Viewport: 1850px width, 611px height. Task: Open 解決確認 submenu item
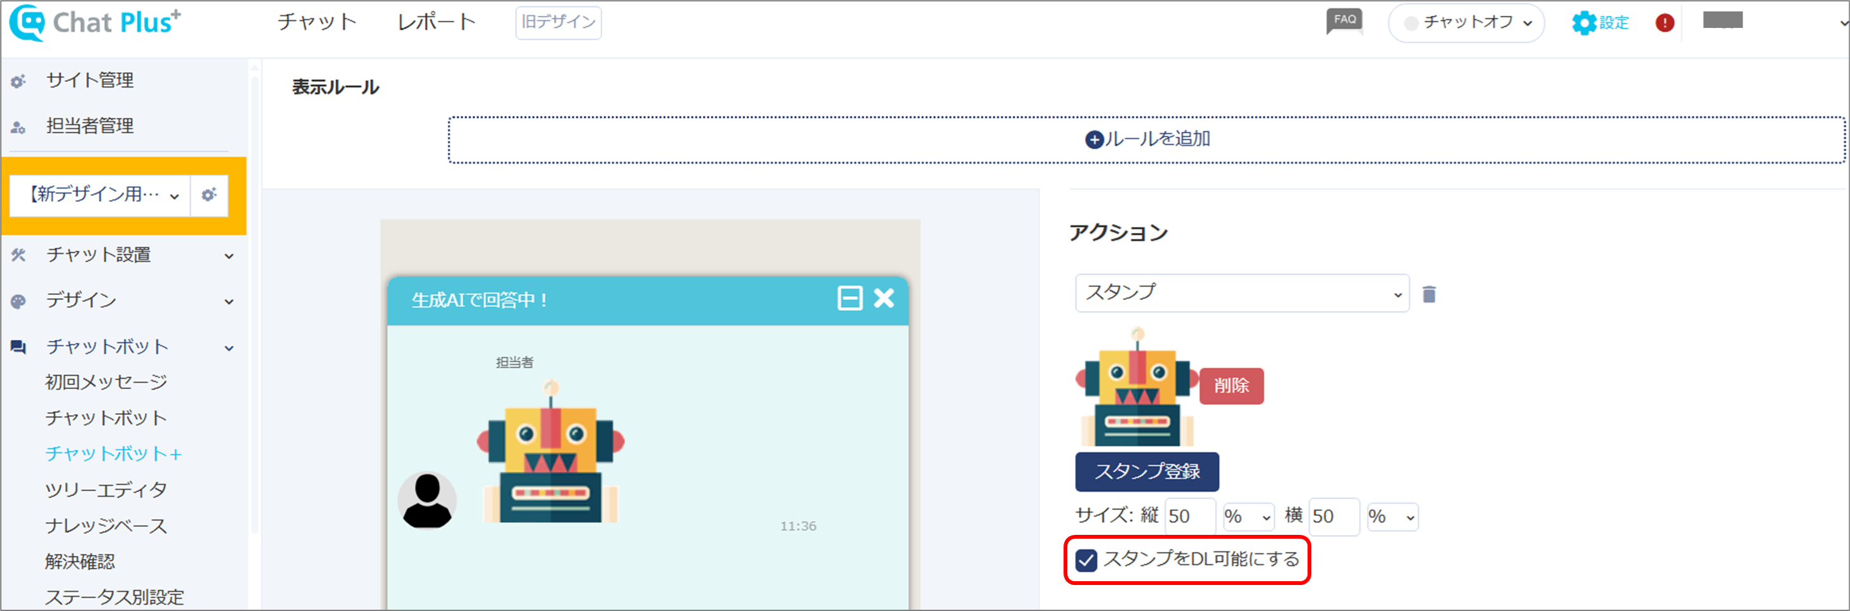[x=79, y=562]
